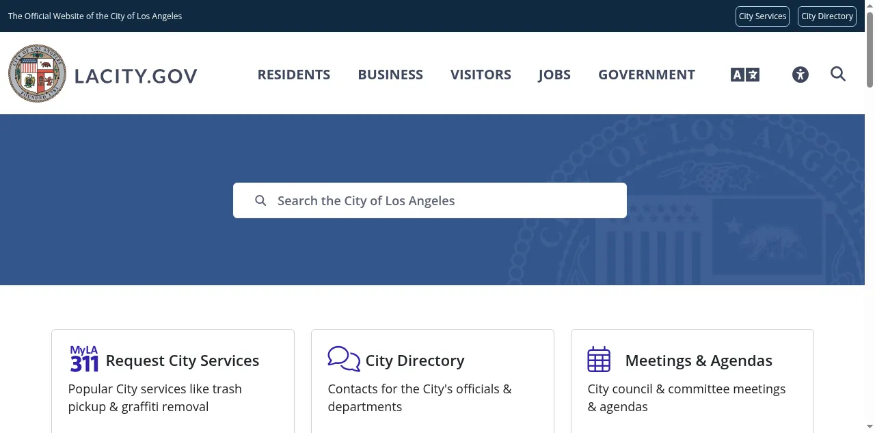The image size is (875, 433).
Task: Click the magnifier icon inside the search box
Action: (x=260, y=200)
